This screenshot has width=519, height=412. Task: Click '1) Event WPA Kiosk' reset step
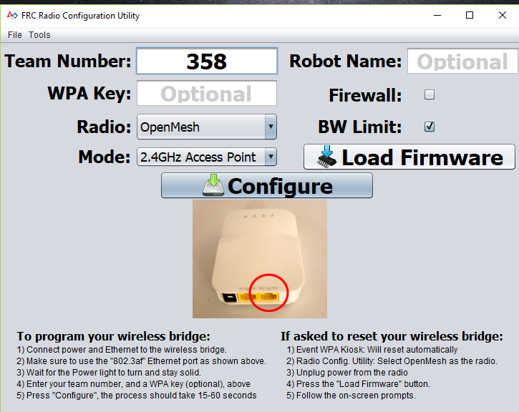pyautogui.click(x=372, y=350)
